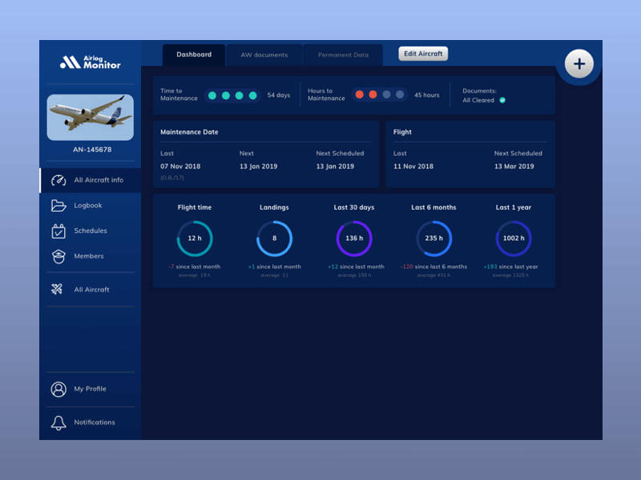
Task: Click the first Time to Maintenance dot
Action: (x=212, y=95)
